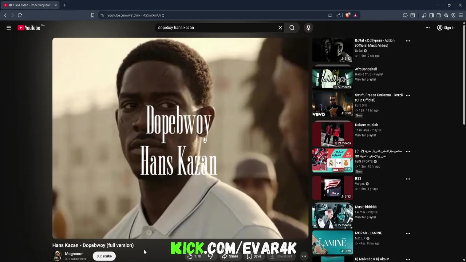This screenshot has height=262, width=466.
Task: Click the share page icon in address bar
Action: [339, 15]
